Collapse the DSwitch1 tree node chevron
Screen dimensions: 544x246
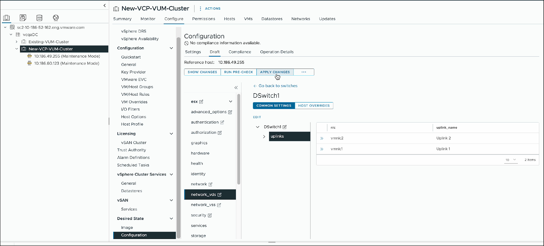click(258, 127)
